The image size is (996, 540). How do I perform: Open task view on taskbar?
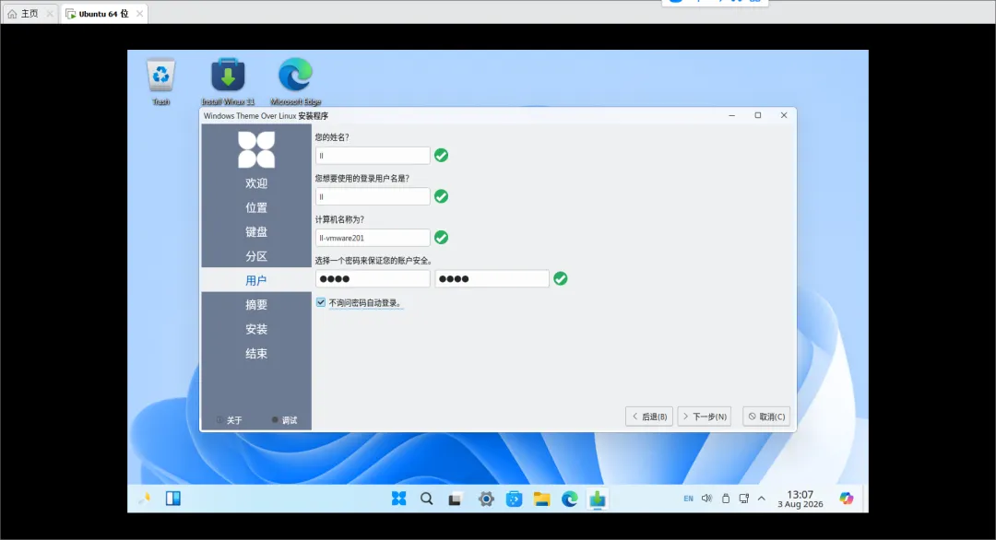click(x=455, y=499)
